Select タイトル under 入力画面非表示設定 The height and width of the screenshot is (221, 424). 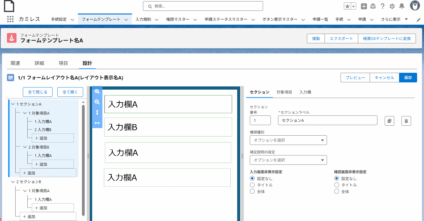[252, 185]
